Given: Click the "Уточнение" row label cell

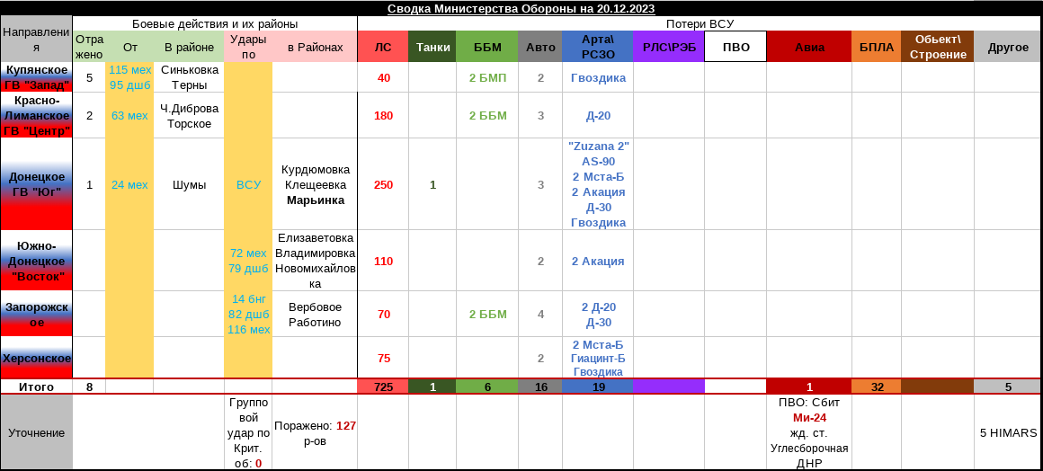Looking at the screenshot, I should click(37, 432).
